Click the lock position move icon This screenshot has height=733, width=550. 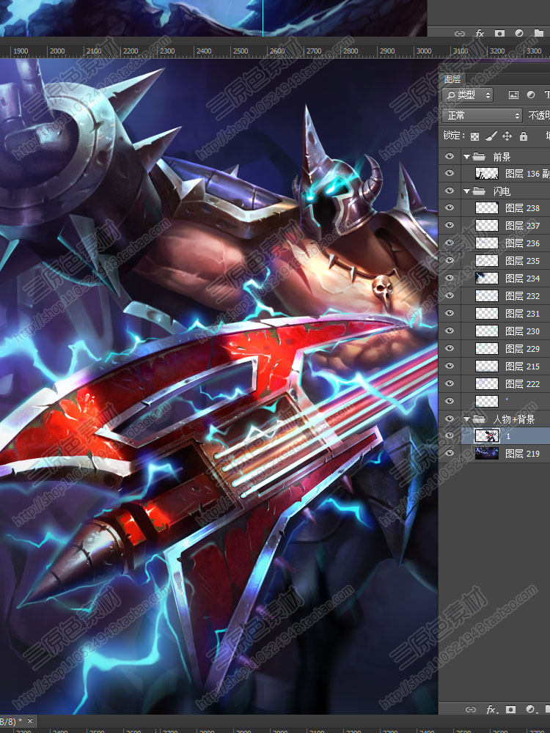(x=507, y=136)
